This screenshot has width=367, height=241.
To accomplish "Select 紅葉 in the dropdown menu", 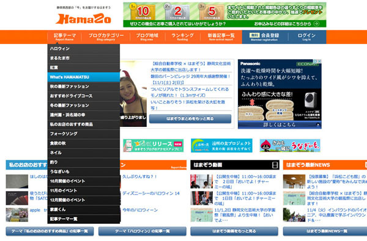I will [x=84, y=68].
